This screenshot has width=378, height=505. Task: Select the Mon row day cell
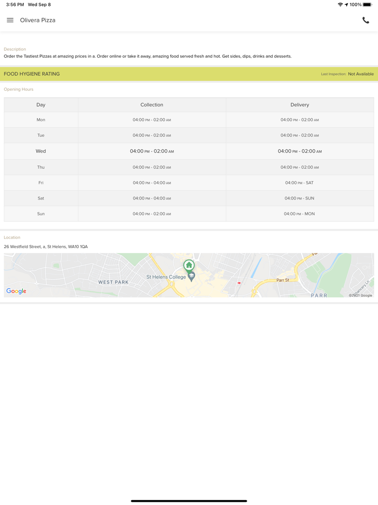[x=41, y=120]
